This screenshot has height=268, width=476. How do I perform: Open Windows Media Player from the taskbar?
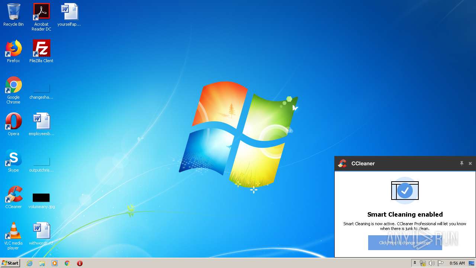pos(55,263)
